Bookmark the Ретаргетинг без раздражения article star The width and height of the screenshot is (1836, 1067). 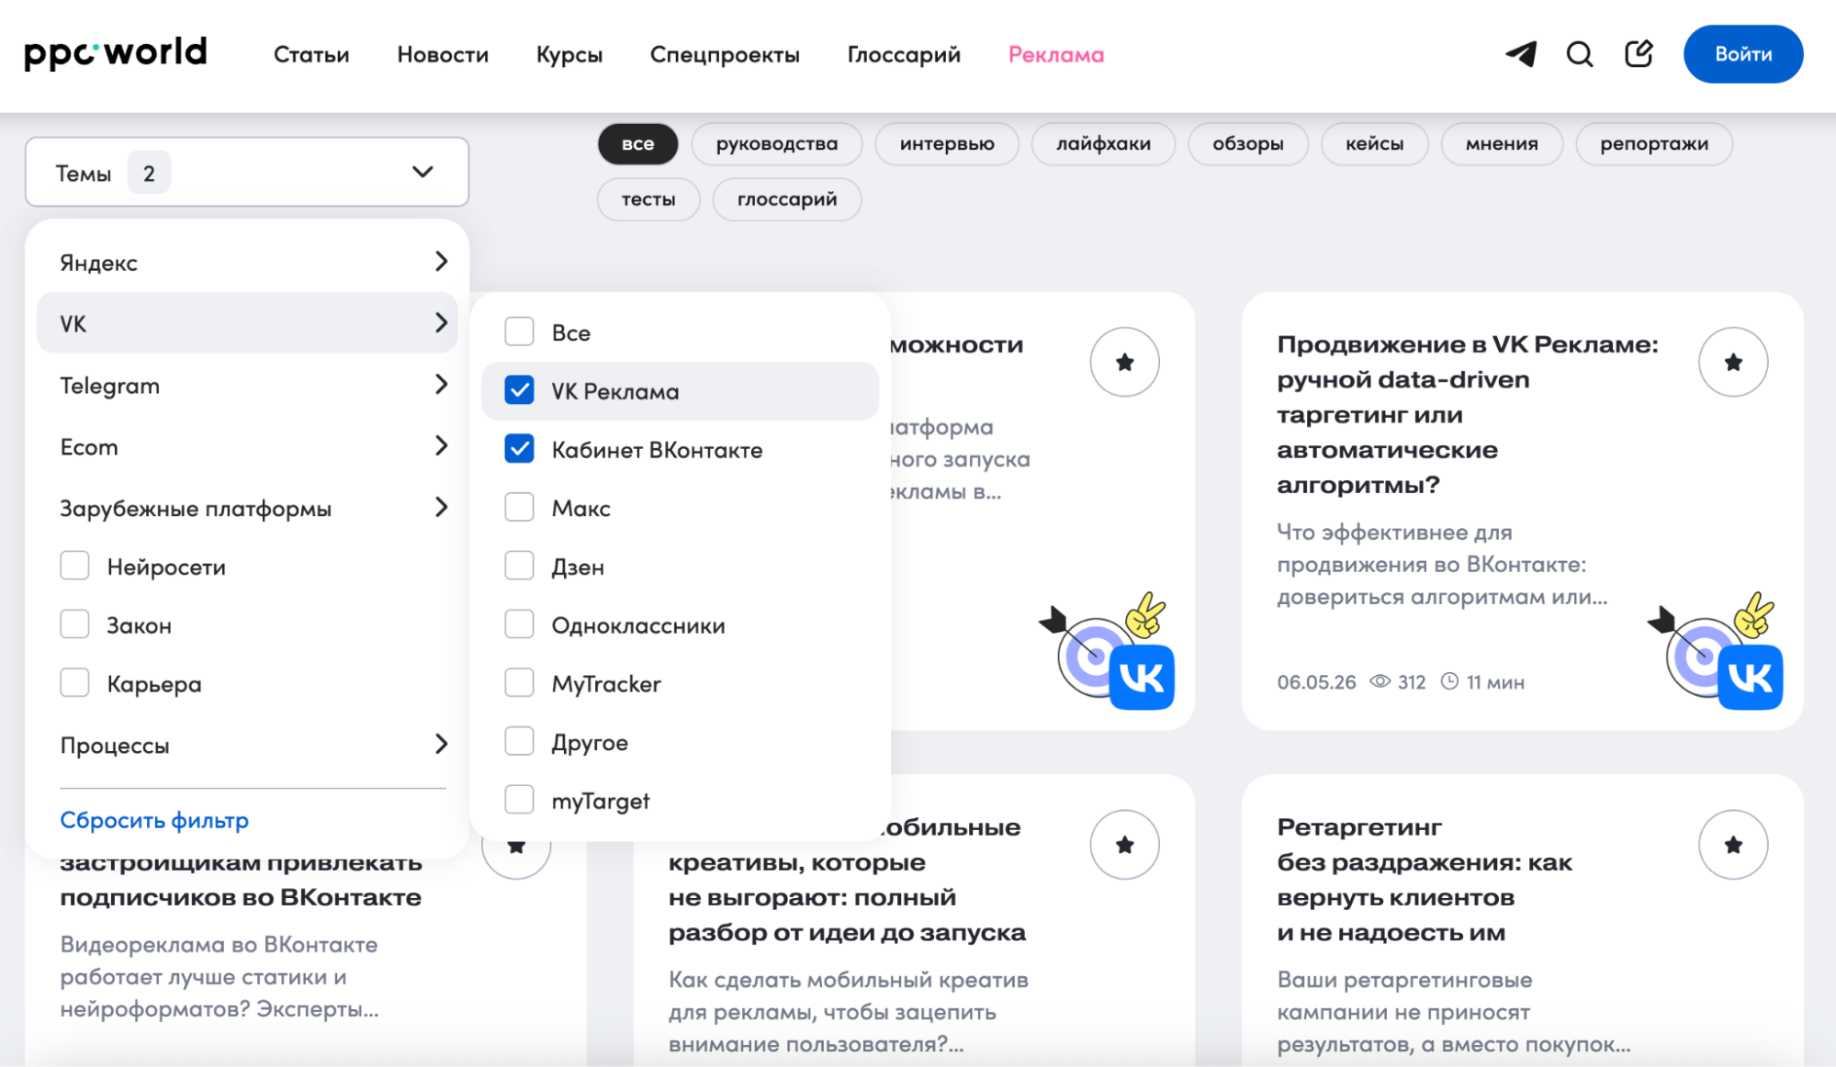click(1733, 845)
